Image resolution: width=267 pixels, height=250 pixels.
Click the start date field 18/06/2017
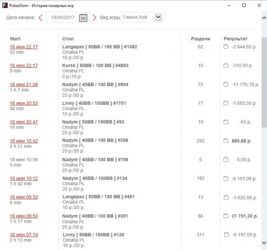tap(63, 18)
